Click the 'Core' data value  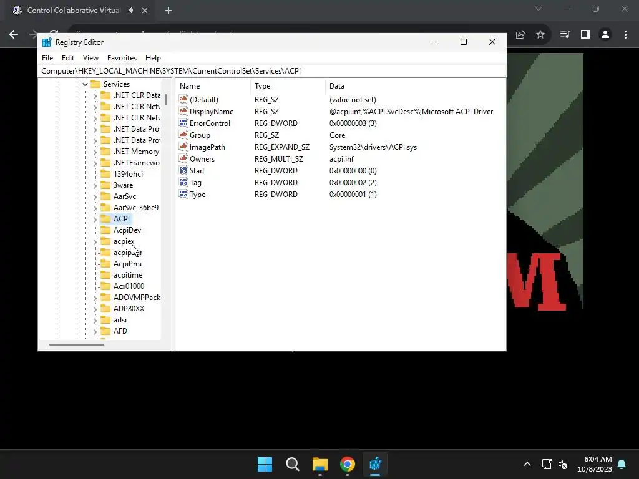(337, 135)
